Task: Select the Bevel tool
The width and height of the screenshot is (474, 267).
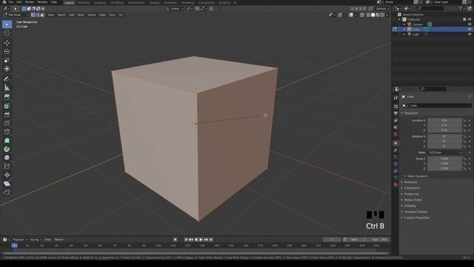Action: [x=7, y=115]
